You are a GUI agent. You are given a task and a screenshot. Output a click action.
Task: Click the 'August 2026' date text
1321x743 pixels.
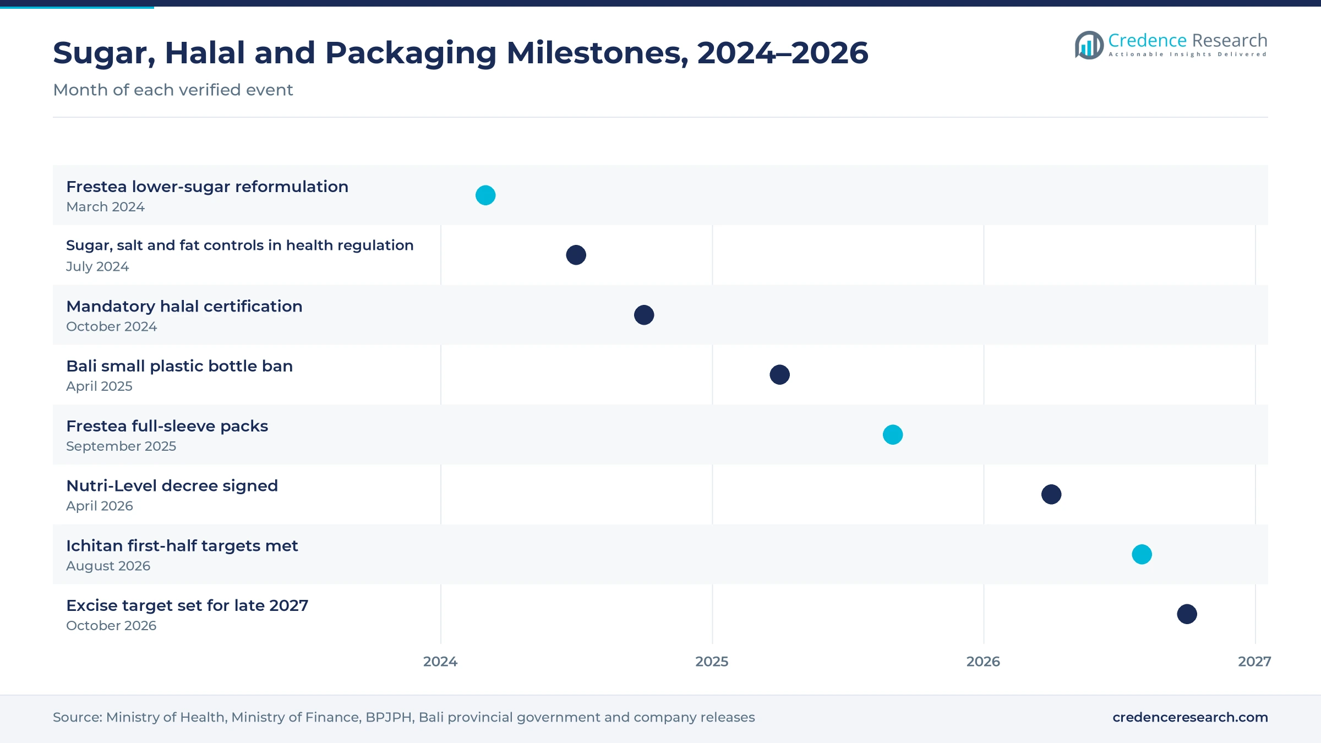click(108, 566)
